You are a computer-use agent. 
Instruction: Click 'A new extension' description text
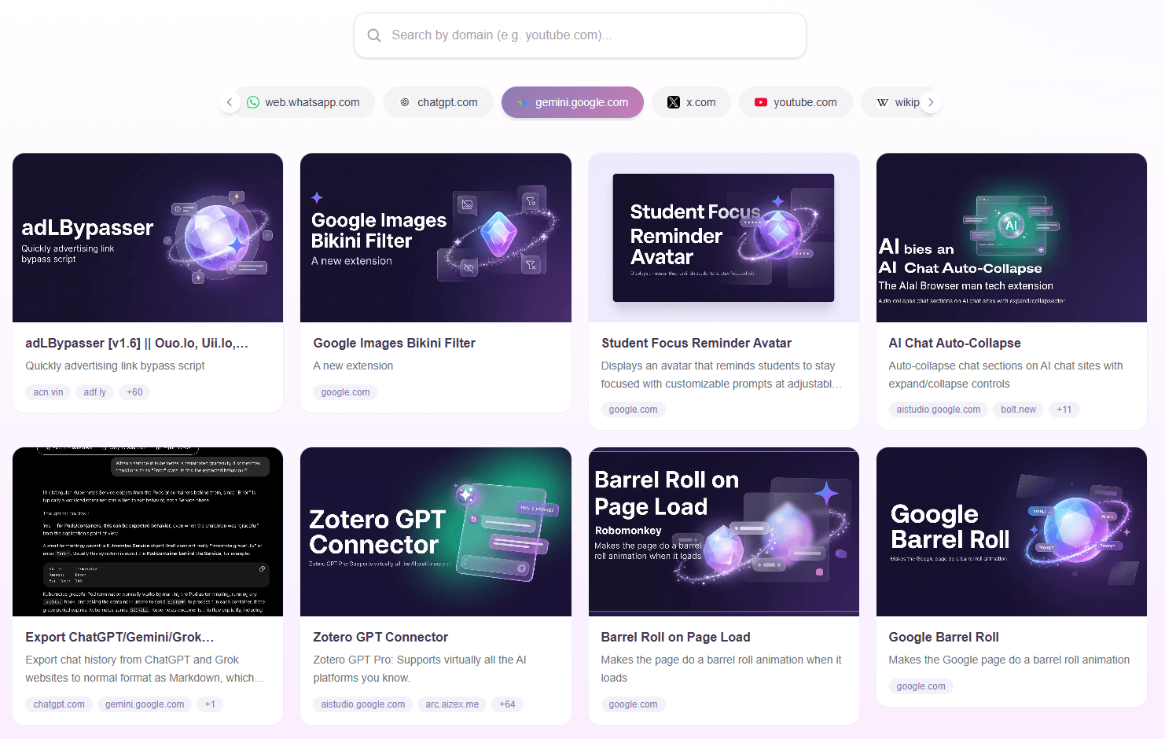[353, 366]
